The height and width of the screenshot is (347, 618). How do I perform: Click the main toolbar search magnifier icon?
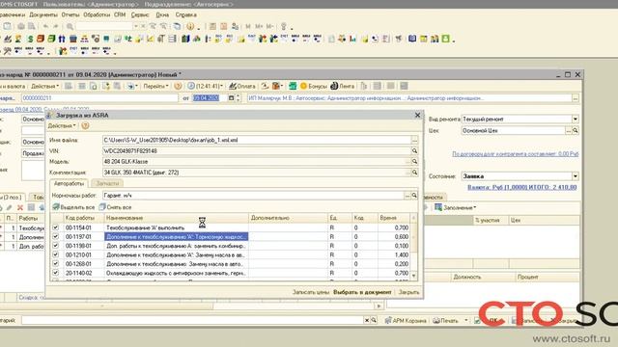point(70,26)
